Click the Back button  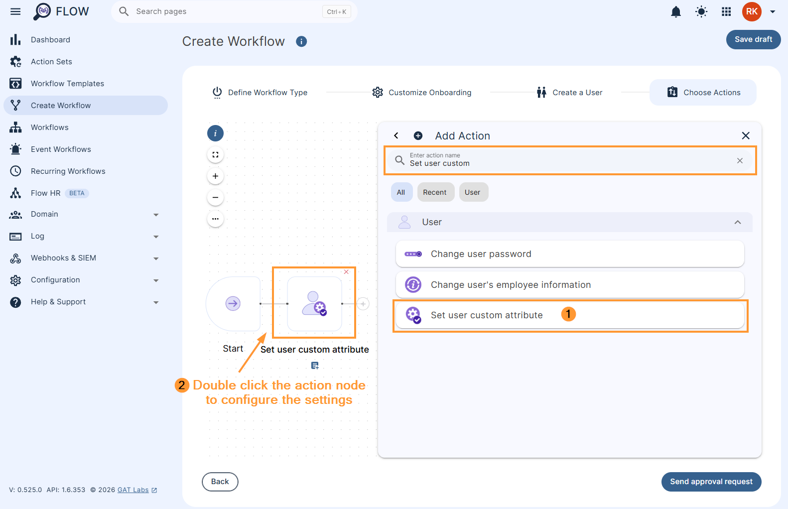click(220, 482)
